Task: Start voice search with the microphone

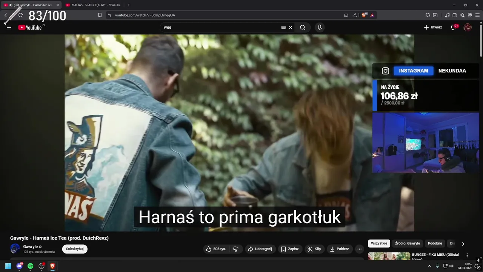Action: [x=320, y=27]
